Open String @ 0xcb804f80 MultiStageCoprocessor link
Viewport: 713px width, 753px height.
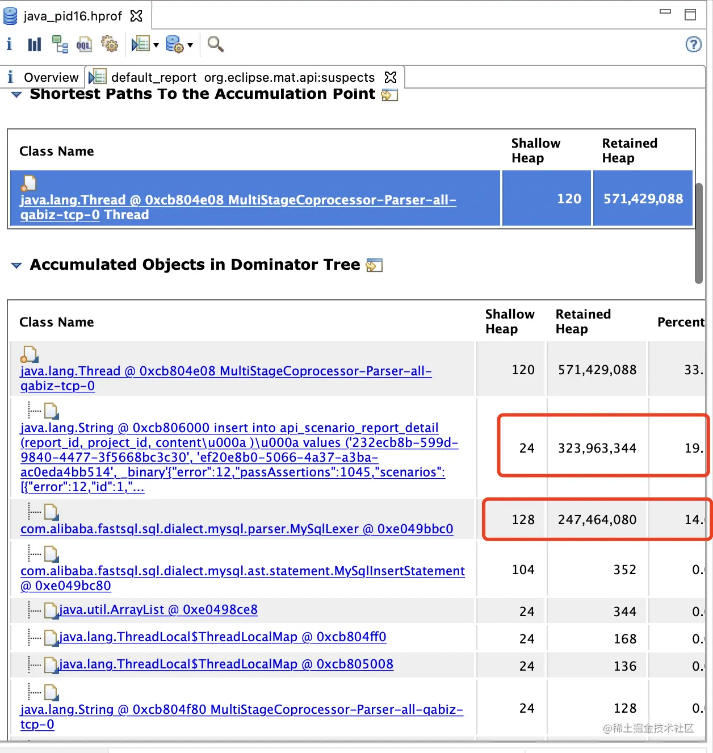point(242,717)
